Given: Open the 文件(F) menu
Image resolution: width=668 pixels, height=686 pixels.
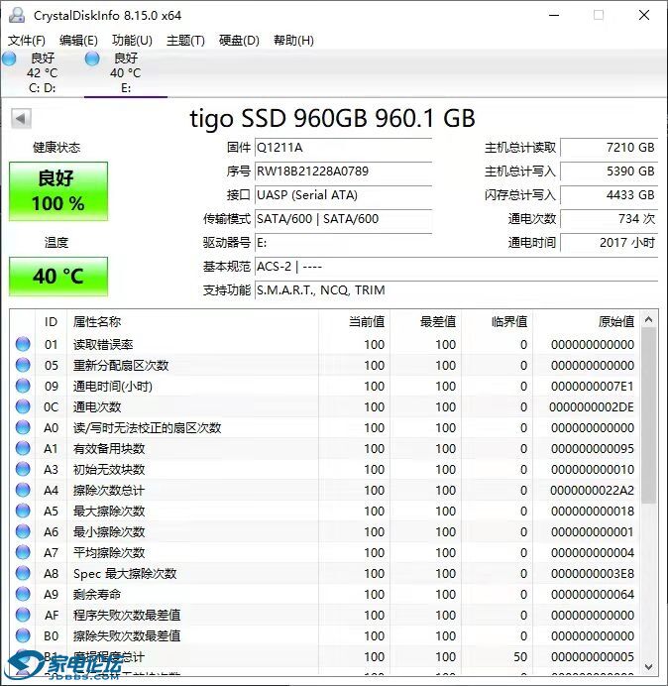Looking at the screenshot, I should 27,41.
